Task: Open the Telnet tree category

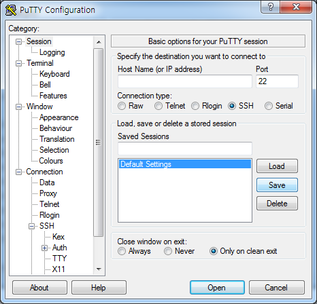Action: click(x=50, y=204)
